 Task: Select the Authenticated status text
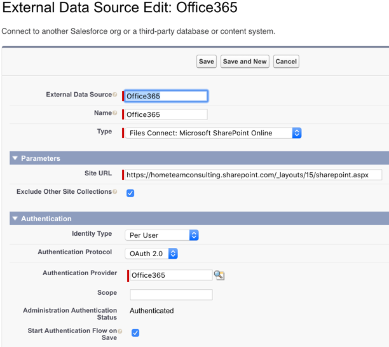pyautogui.click(x=151, y=311)
